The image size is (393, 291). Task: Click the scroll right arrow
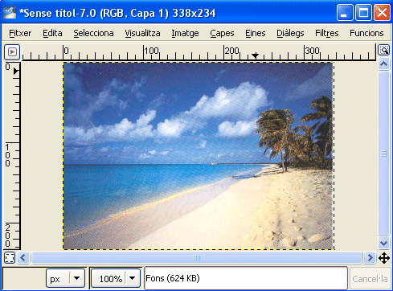tap(370, 258)
